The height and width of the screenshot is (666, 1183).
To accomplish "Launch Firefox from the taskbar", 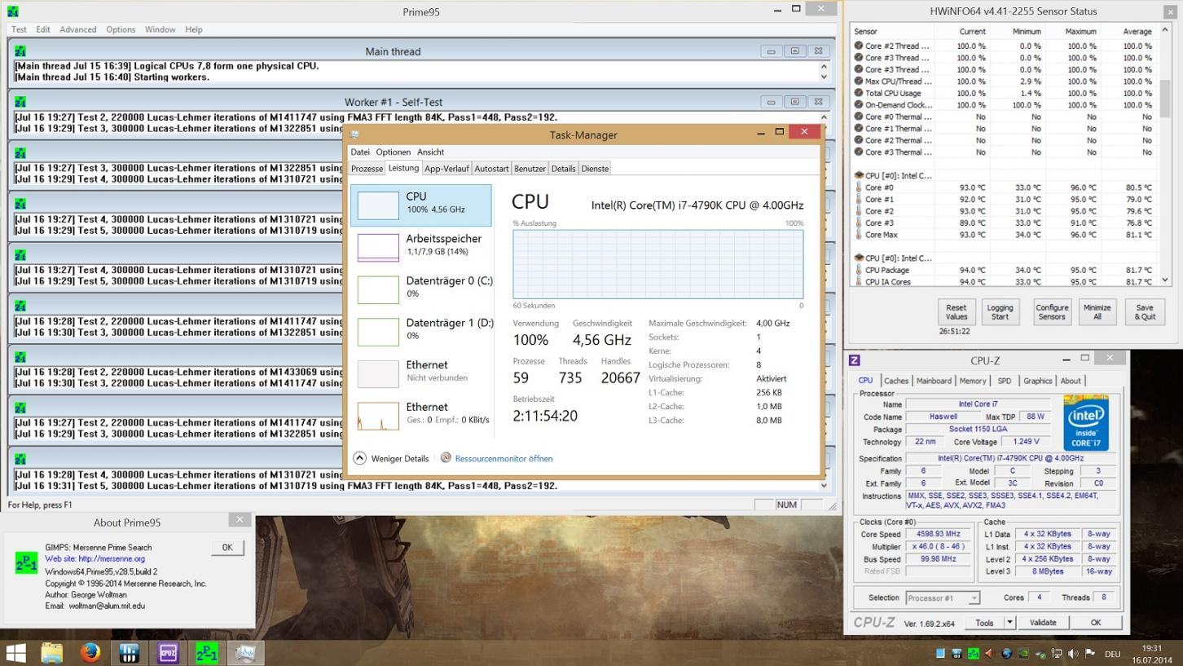I will click(x=90, y=653).
